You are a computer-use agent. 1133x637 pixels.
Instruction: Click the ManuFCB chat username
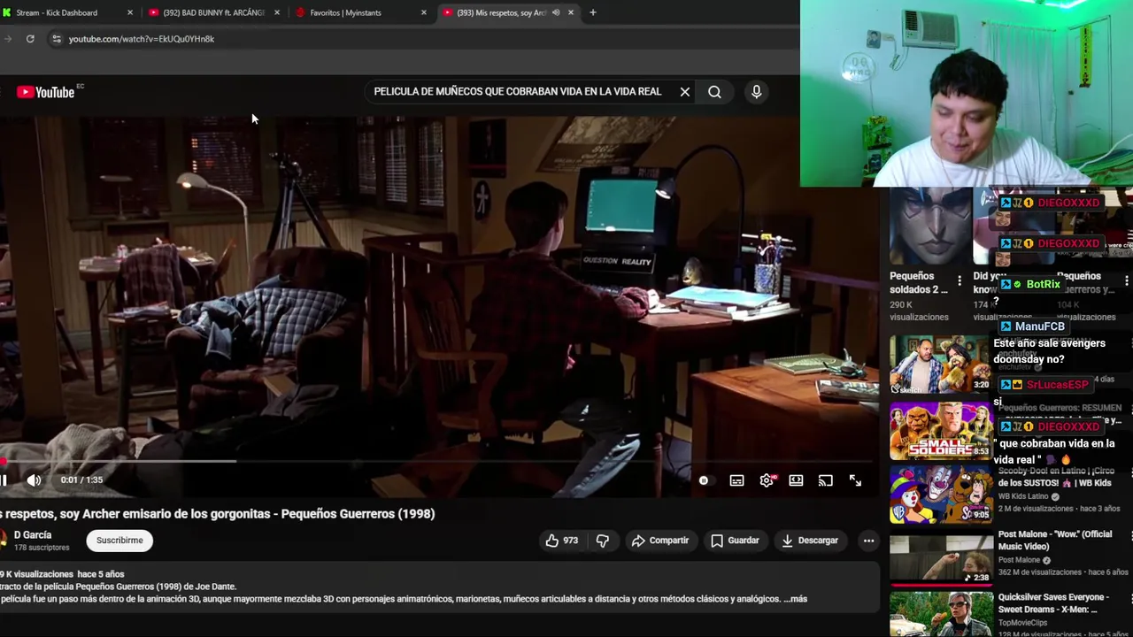pyautogui.click(x=1040, y=326)
